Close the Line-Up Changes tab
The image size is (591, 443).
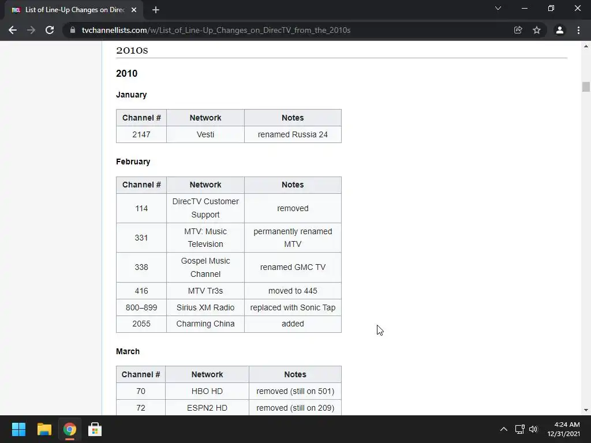[134, 10]
